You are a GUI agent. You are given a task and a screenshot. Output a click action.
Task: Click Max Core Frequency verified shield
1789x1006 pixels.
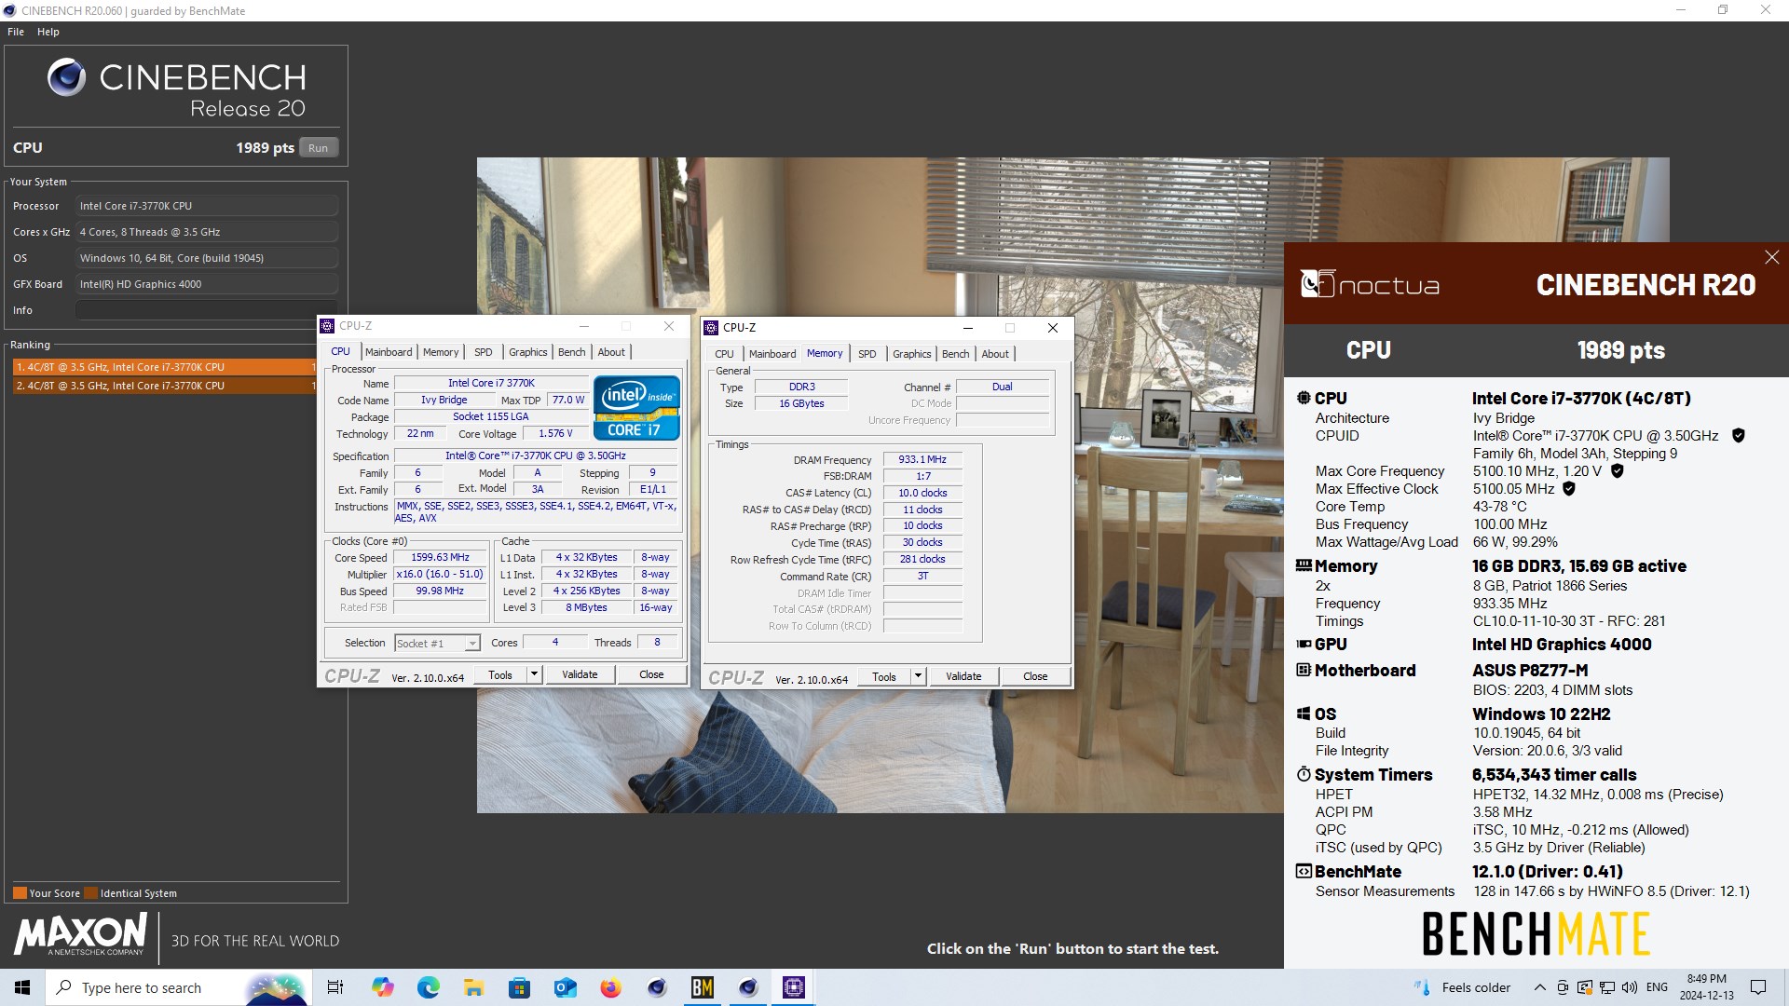[x=1618, y=470]
